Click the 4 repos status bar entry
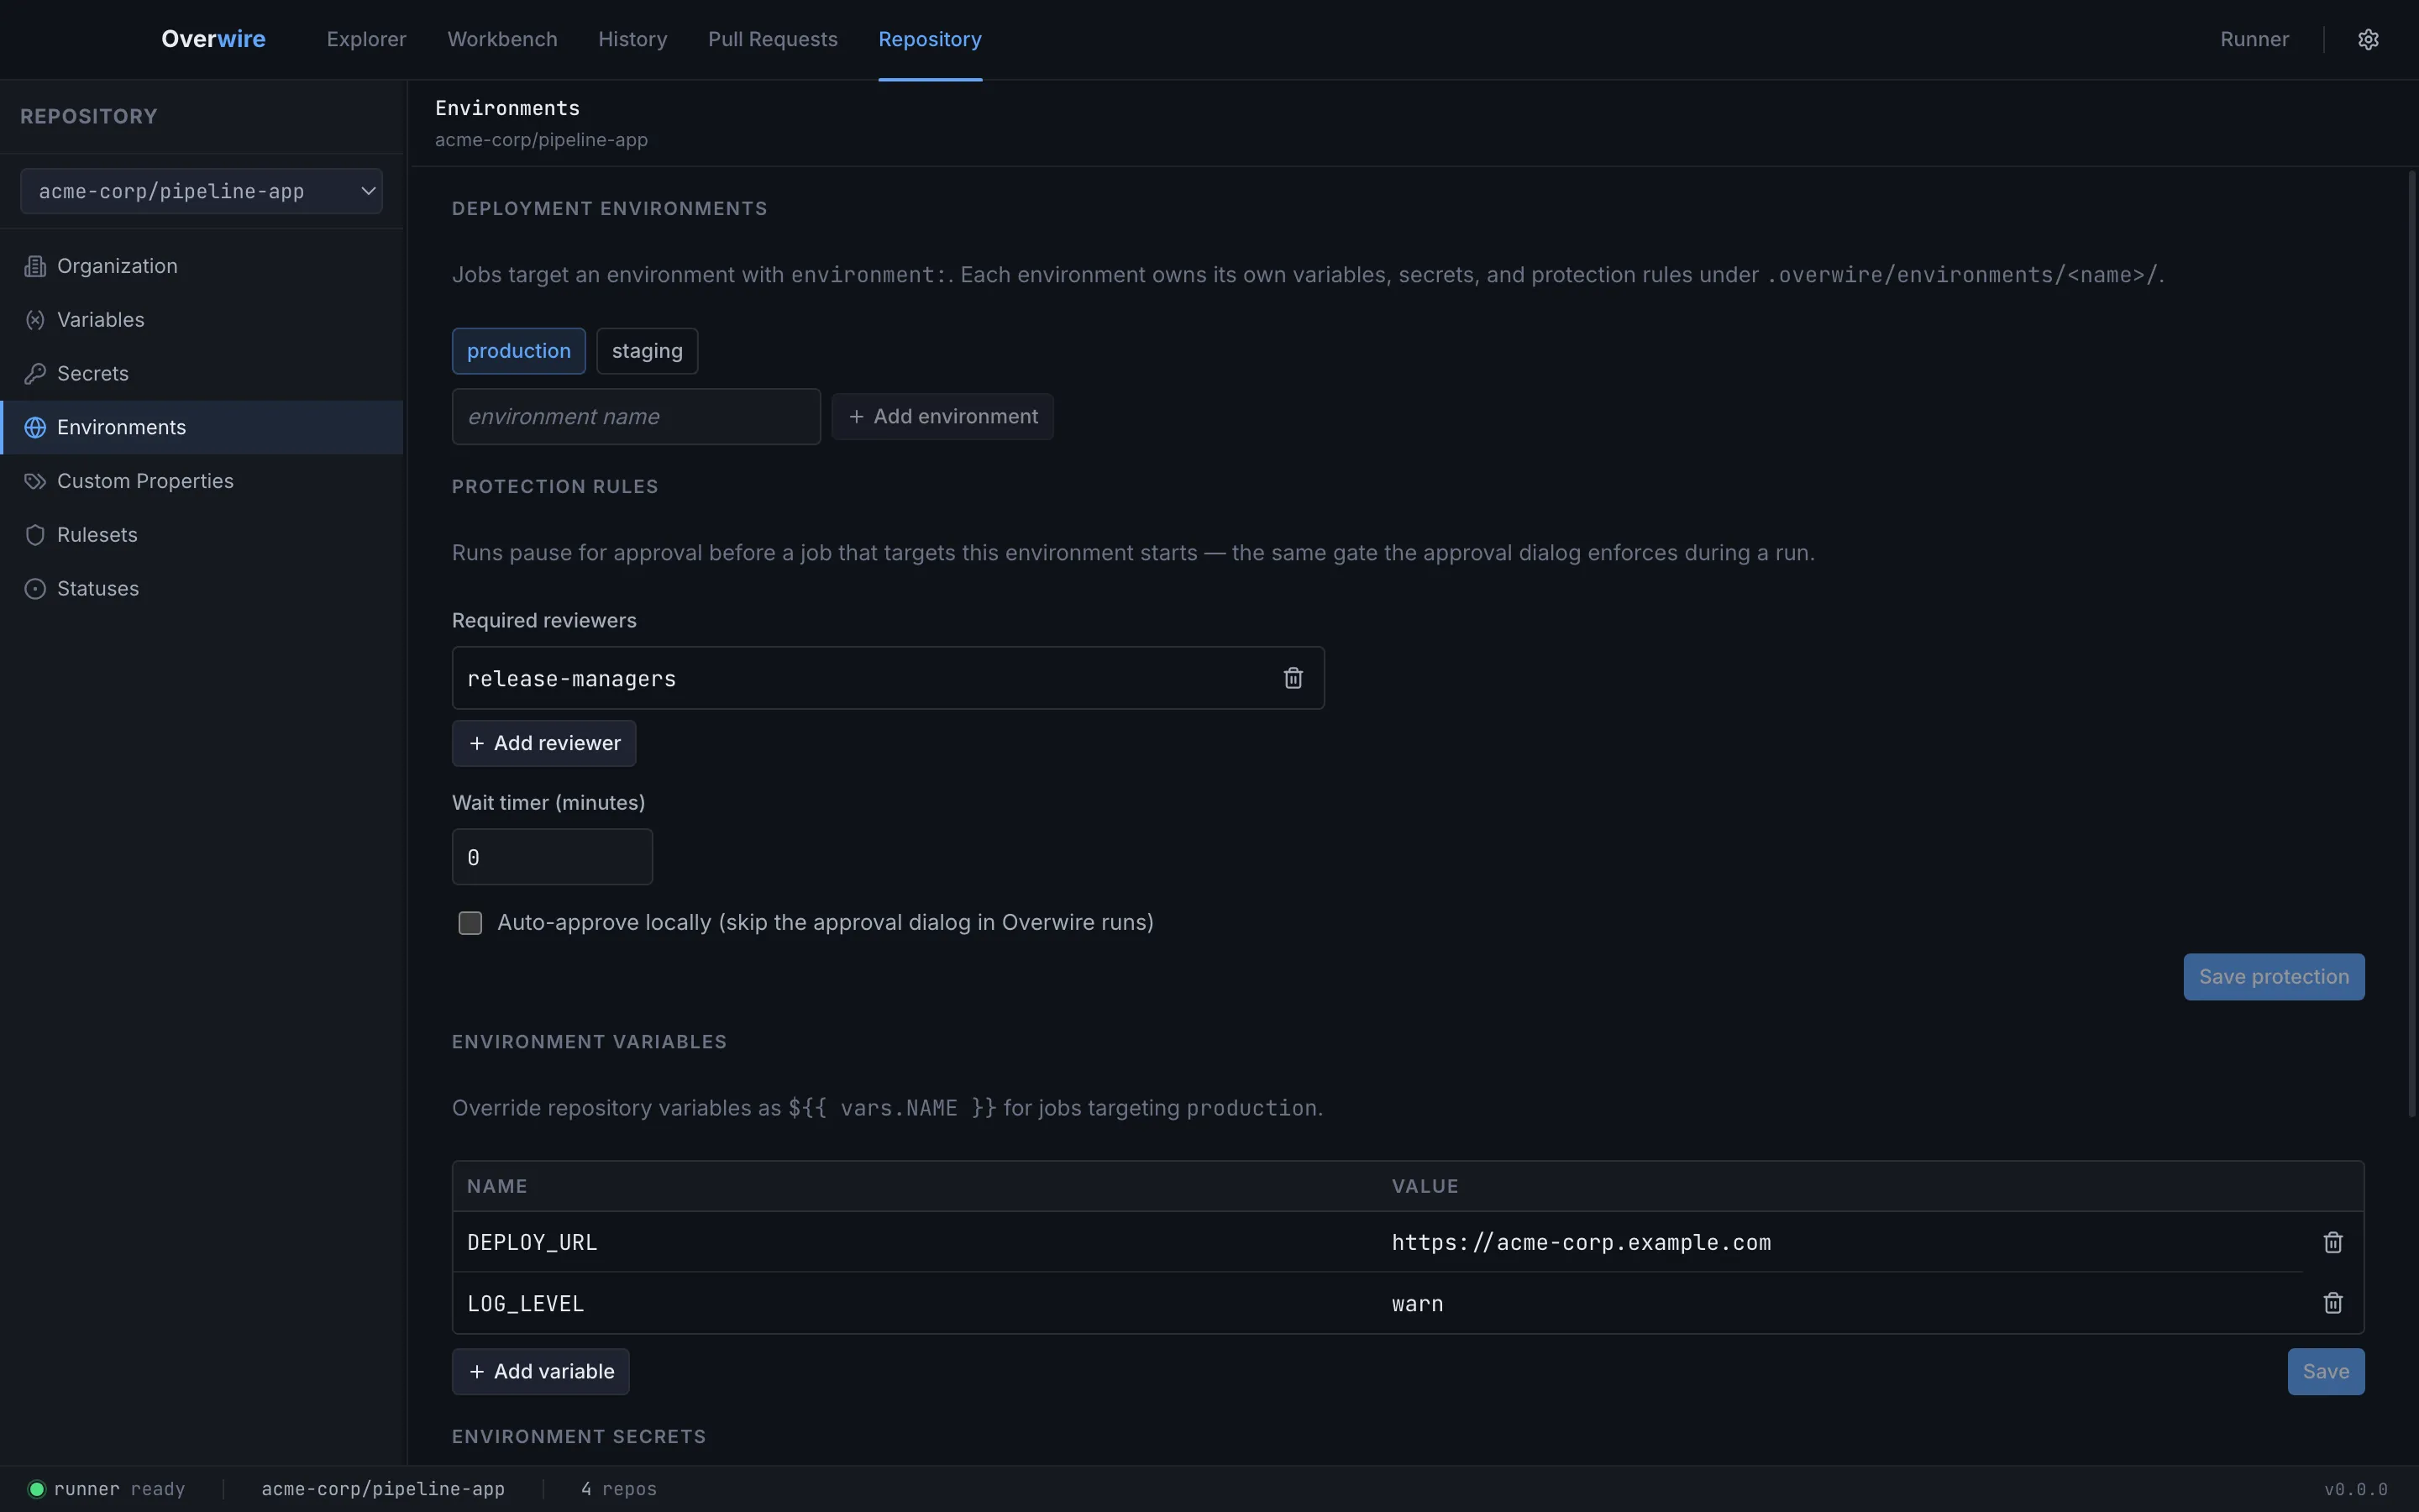This screenshot has width=2419, height=1512. tap(619, 1489)
